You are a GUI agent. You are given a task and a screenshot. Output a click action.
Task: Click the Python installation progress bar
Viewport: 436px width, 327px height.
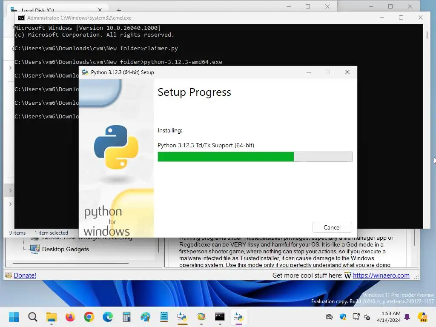coord(255,157)
